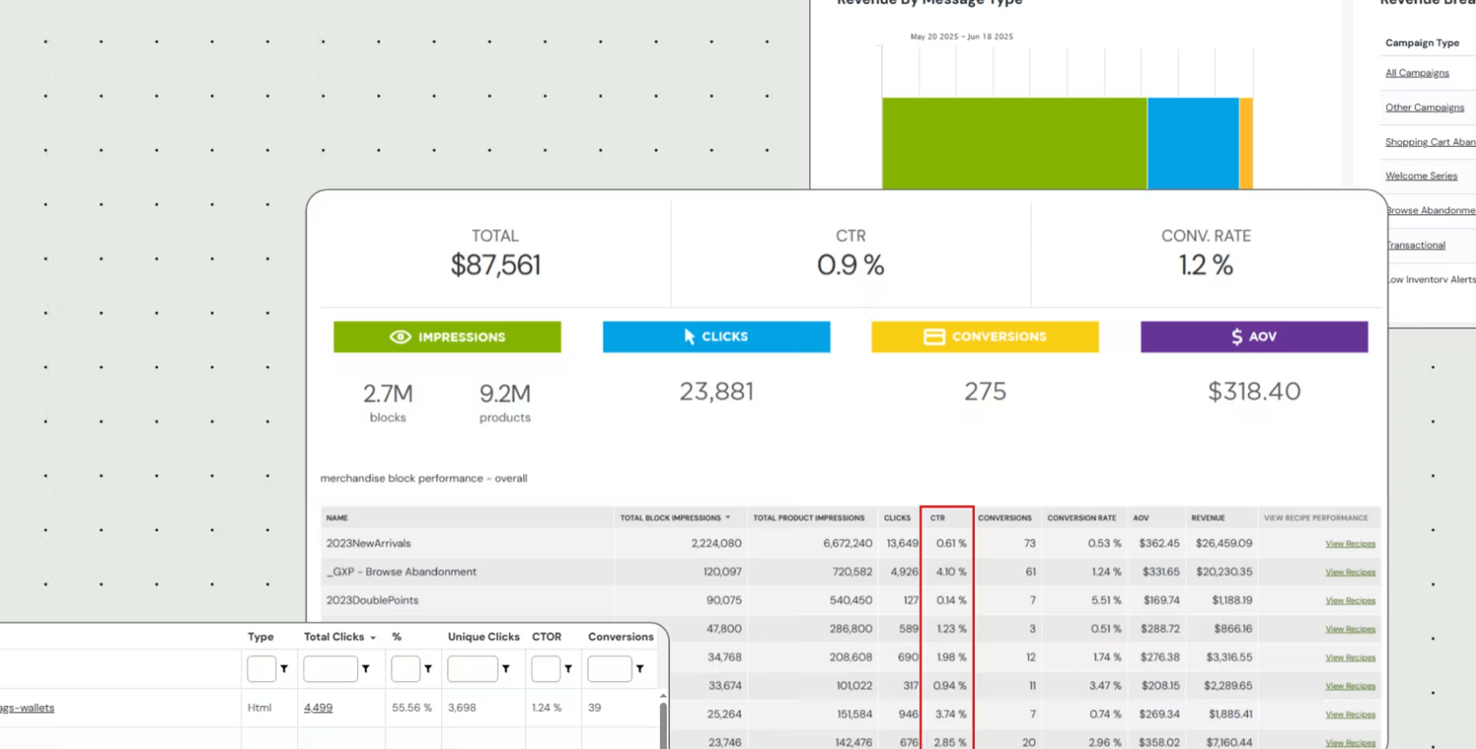This screenshot has width=1476, height=749.
Task: View Recipes for the $7,160.44 revenue row
Action: [x=1350, y=743]
